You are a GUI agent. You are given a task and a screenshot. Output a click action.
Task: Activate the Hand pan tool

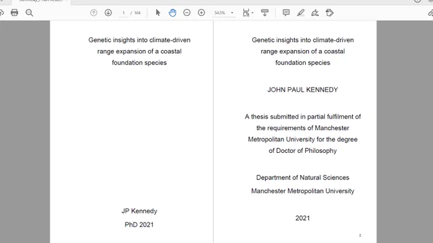173,13
